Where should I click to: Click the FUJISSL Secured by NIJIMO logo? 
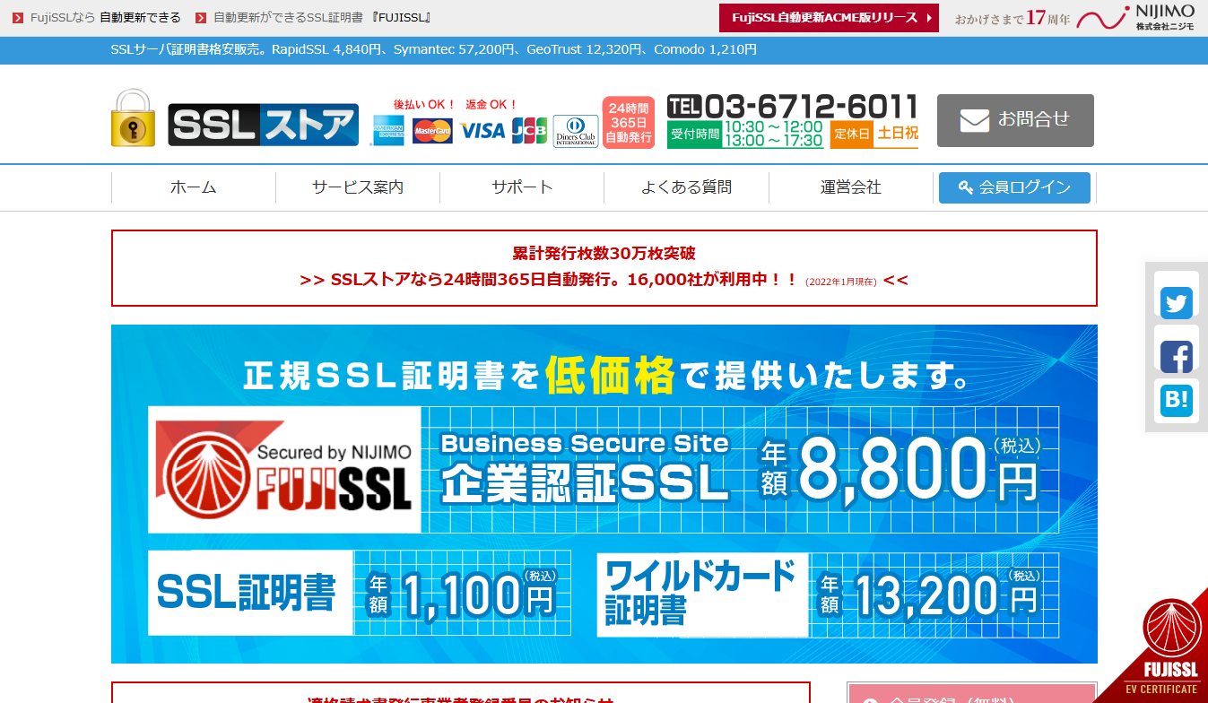pos(284,470)
